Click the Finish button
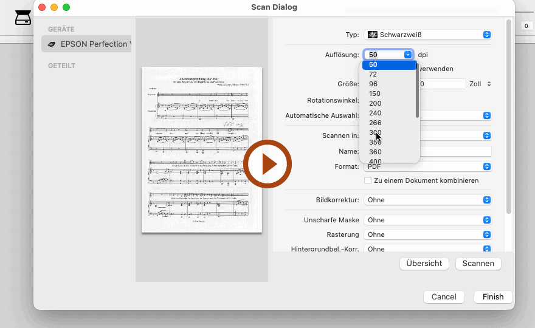Screen dimensions: 535x328 493,296
